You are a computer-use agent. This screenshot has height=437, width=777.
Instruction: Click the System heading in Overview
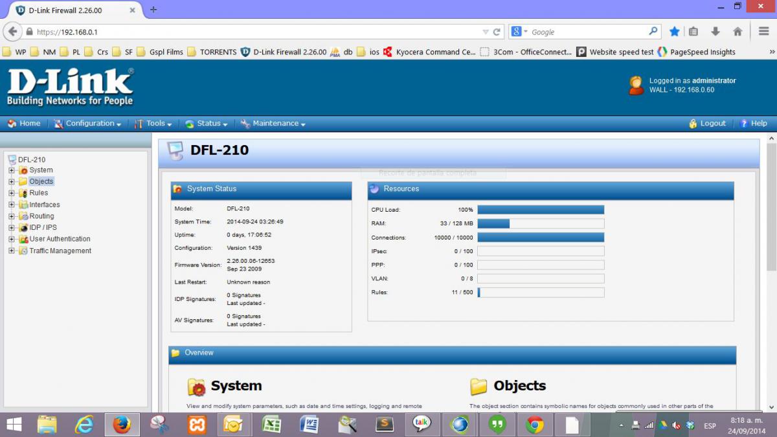(x=236, y=386)
